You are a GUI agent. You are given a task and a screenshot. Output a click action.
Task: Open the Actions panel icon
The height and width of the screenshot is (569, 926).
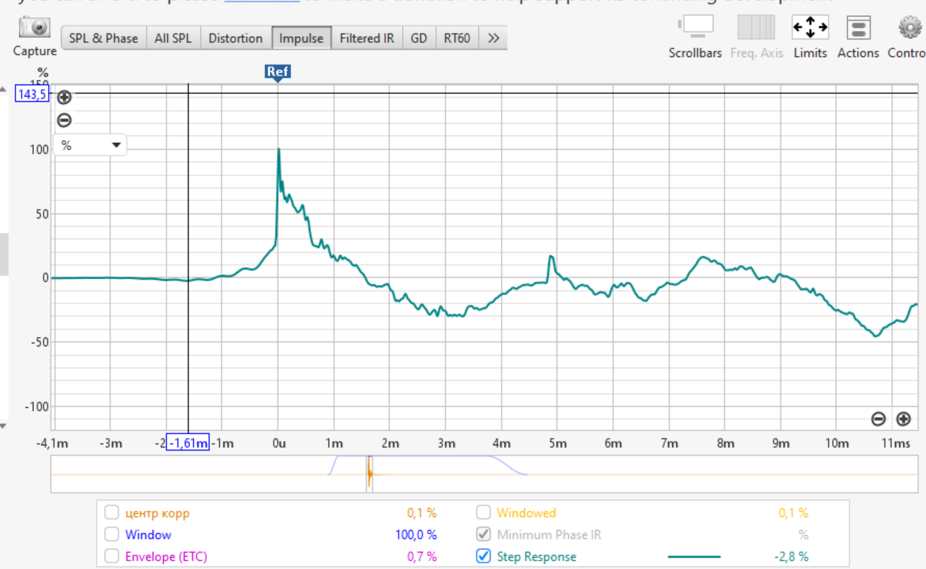pos(858,28)
